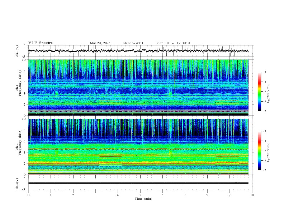Click the "4" kHz tick of ch.2 spectrogram
This screenshot has width=284, height=219.
click(x=25, y=152)
